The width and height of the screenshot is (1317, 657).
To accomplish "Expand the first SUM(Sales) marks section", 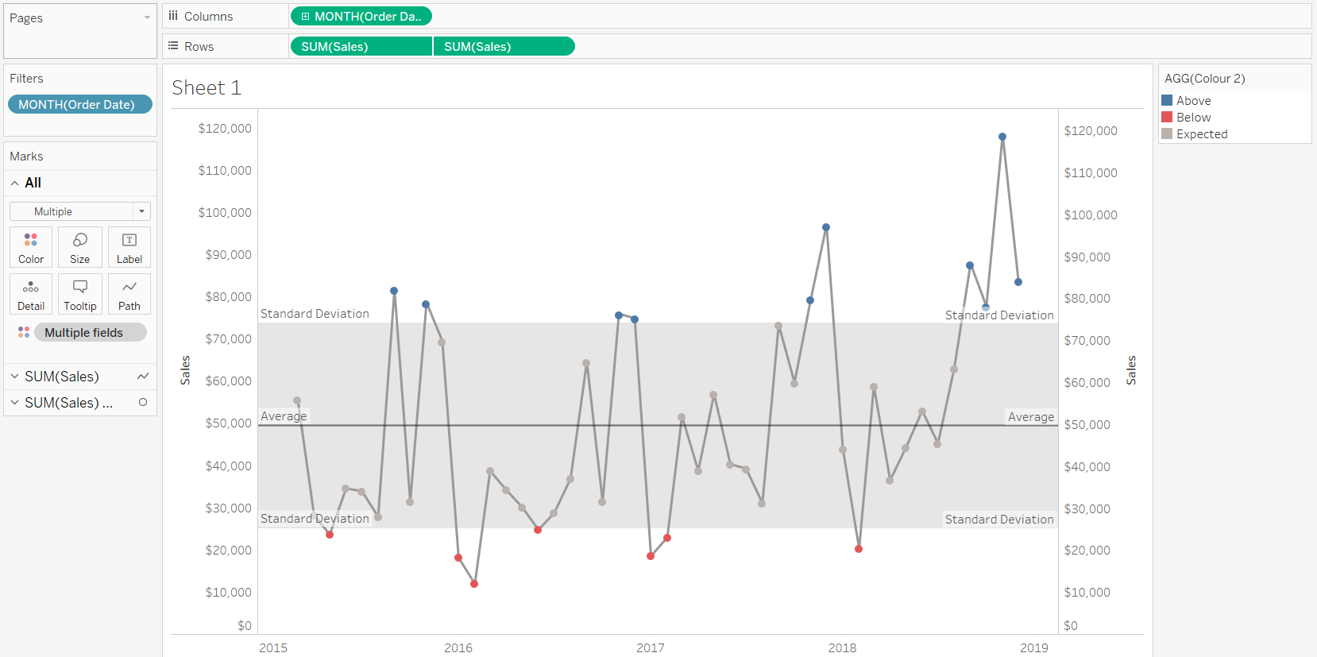I will [x=14, y=377].
